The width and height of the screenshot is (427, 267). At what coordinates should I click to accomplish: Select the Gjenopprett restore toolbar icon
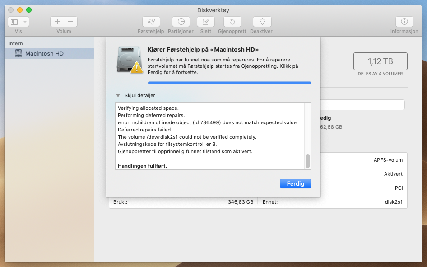[232, 22]
